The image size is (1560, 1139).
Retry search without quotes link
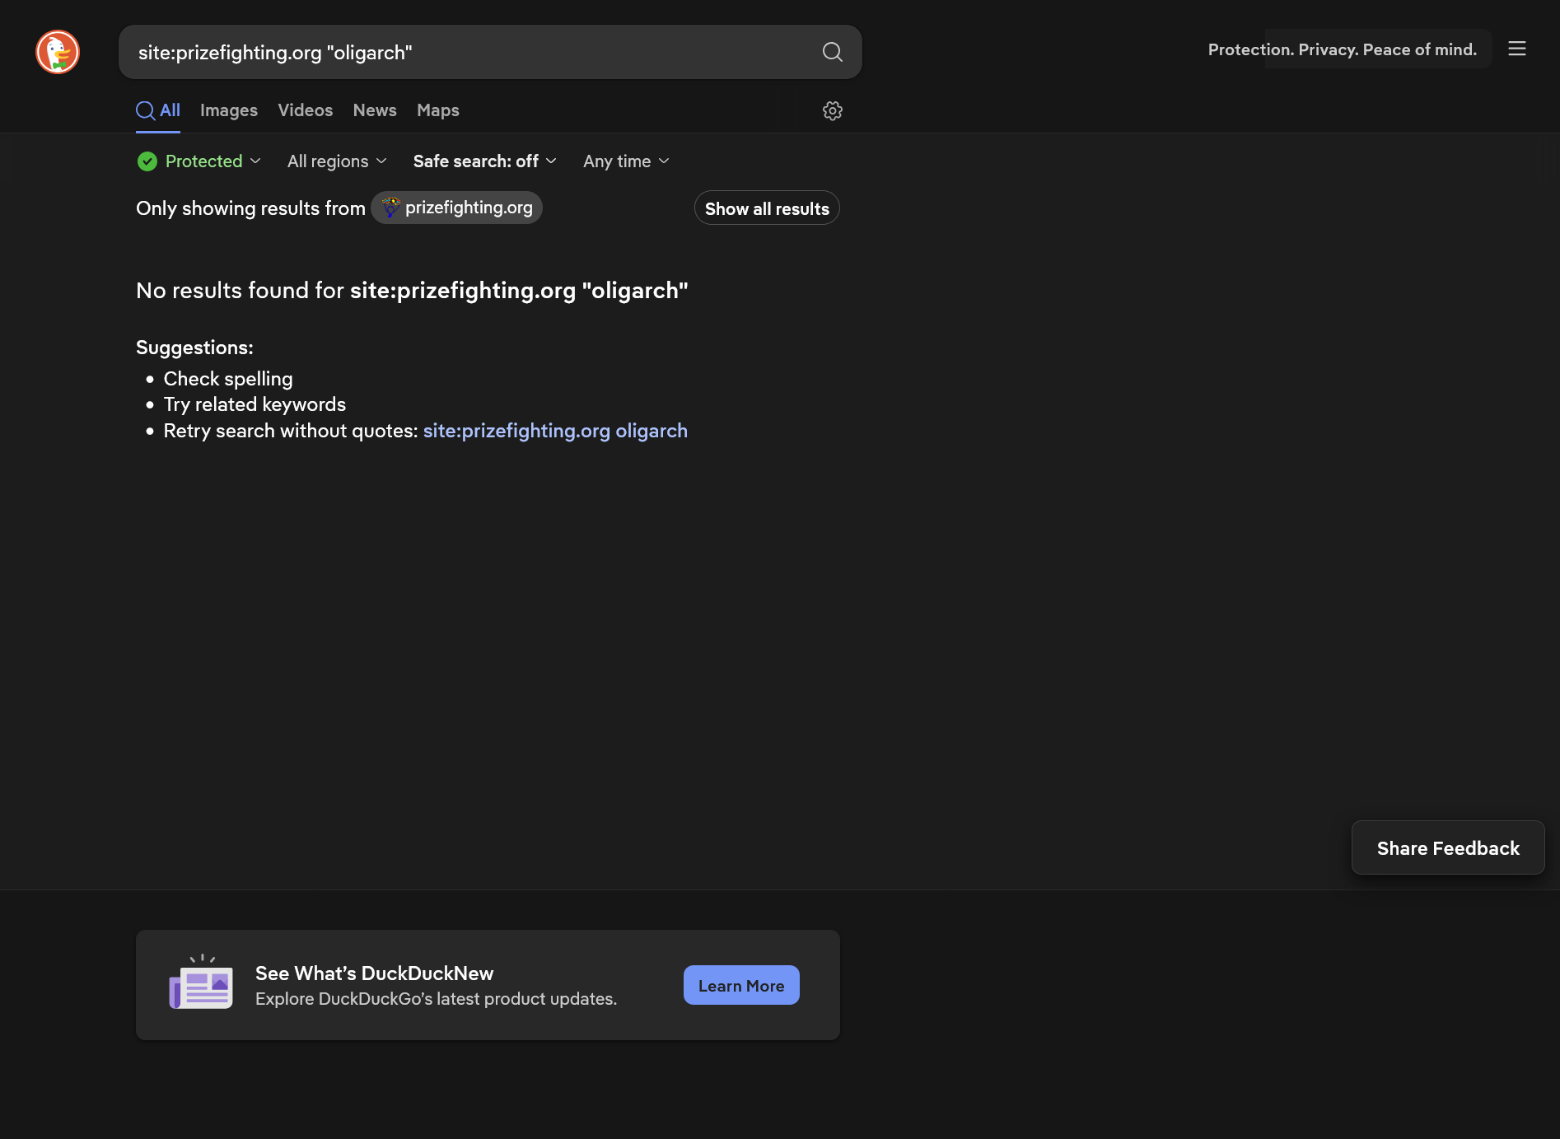point(554,431)
